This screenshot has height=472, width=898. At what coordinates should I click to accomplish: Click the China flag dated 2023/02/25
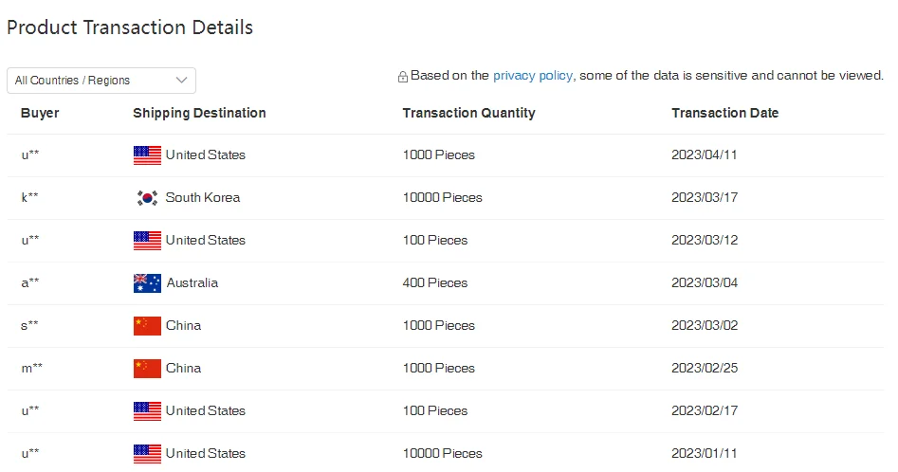[x=147, y=369]
